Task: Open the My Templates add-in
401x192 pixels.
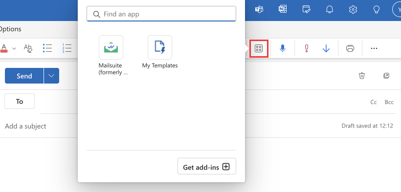Action: 160,47
